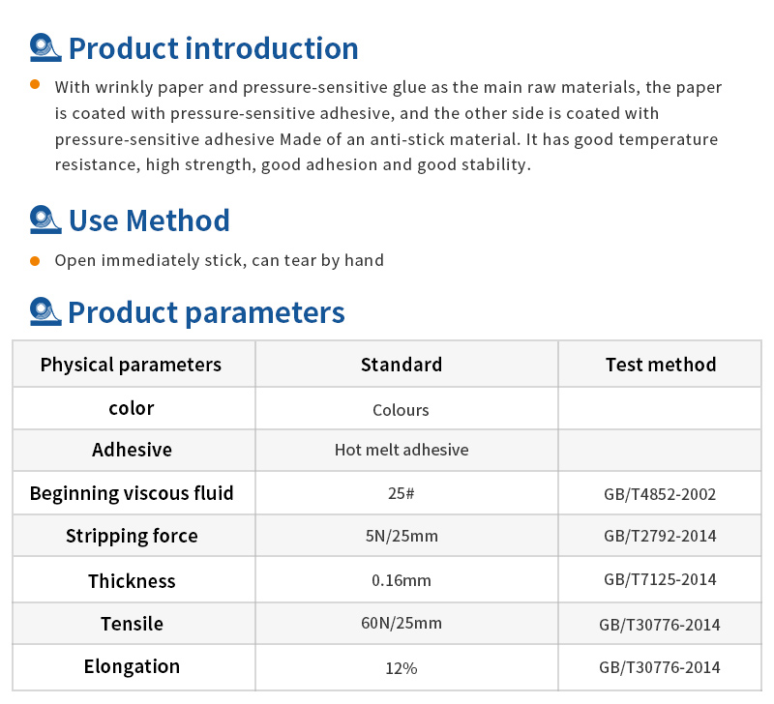Click the Product parameters heading text

[206, 312]
